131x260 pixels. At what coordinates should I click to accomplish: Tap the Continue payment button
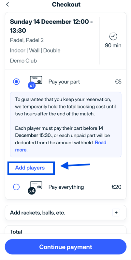coord(66,247)
